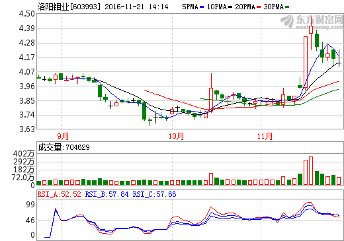Click the 10月 month label
Viewport: 344px width, 241px height.
(176, 136)
